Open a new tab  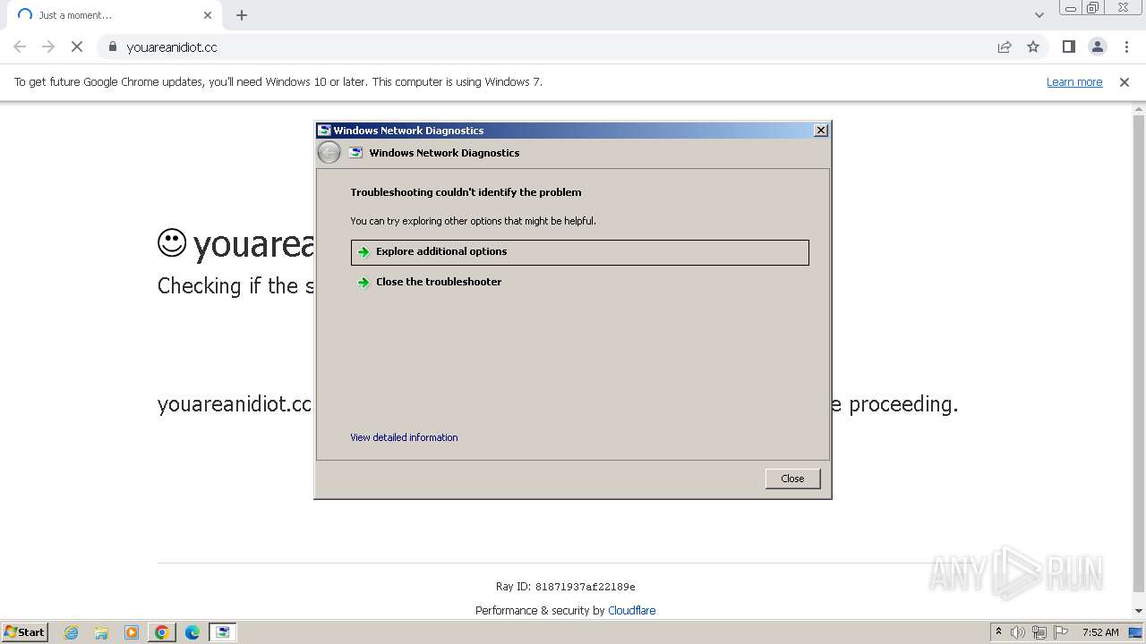tap(242, 15)
